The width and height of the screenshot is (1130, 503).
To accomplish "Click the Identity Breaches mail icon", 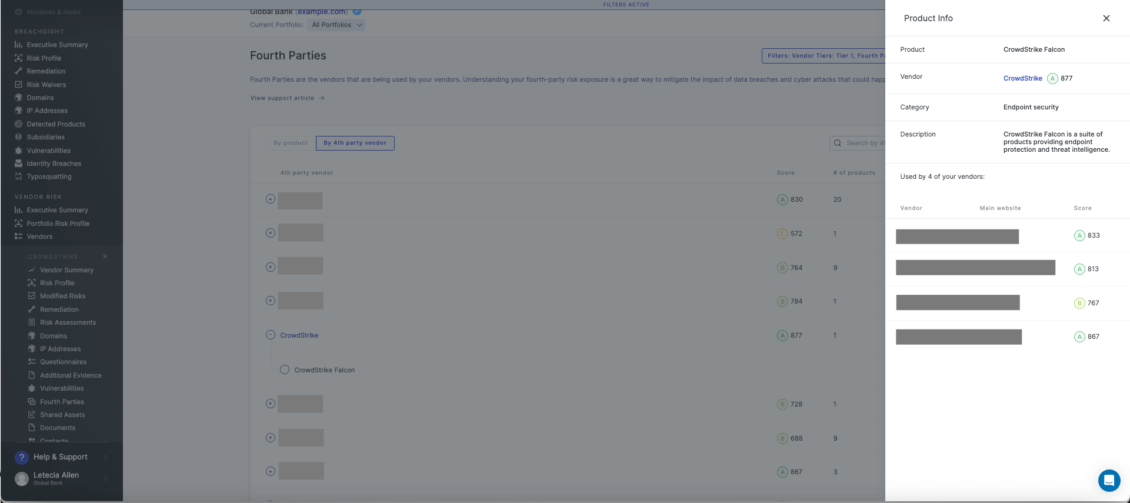I will coord(18,164).
